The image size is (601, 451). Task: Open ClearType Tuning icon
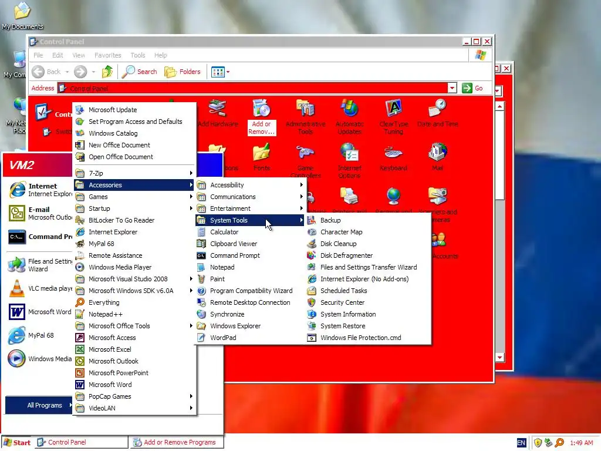394,117
